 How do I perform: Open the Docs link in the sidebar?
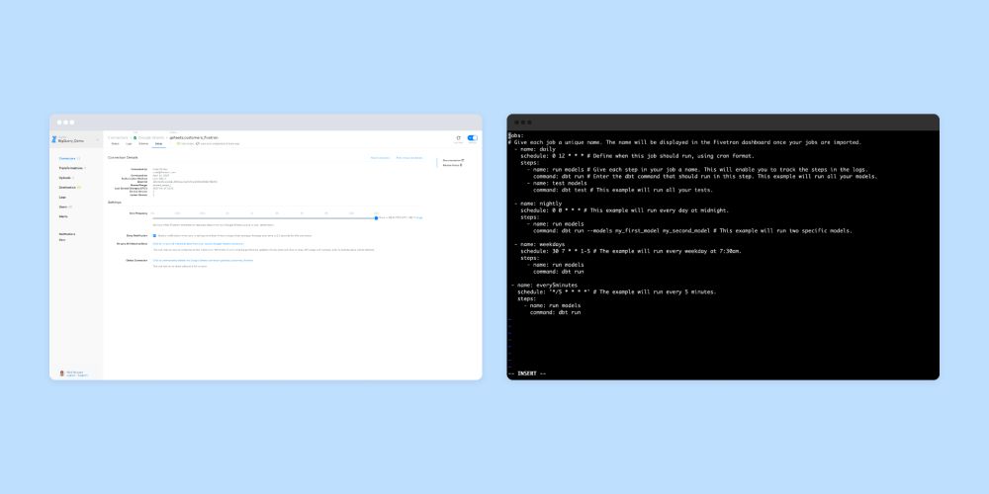tap(61, 239)
